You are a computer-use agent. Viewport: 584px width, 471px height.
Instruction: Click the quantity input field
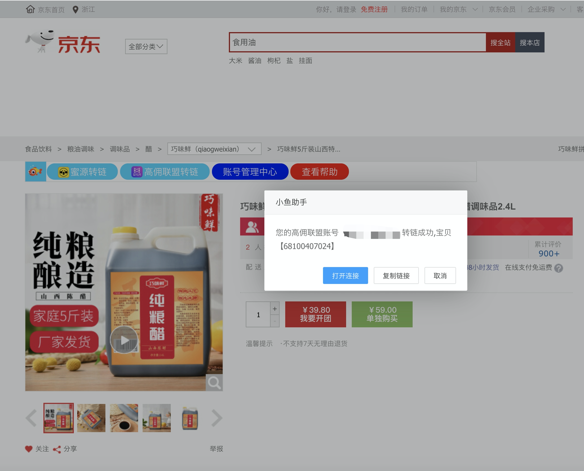click(258, 314)
